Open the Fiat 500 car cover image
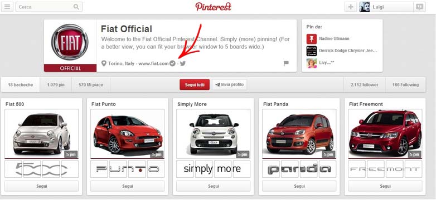The width and height of the screenshot is (436, 200). click(x=42, y=134)
